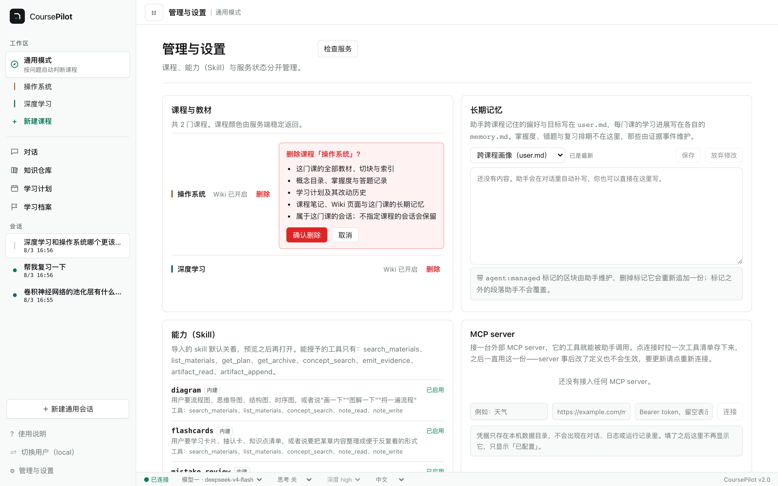The width and height of the screenshot is (778, 486).
Task: Open the model deepseek-v4-flash dropdown
Action: point(222,480)
